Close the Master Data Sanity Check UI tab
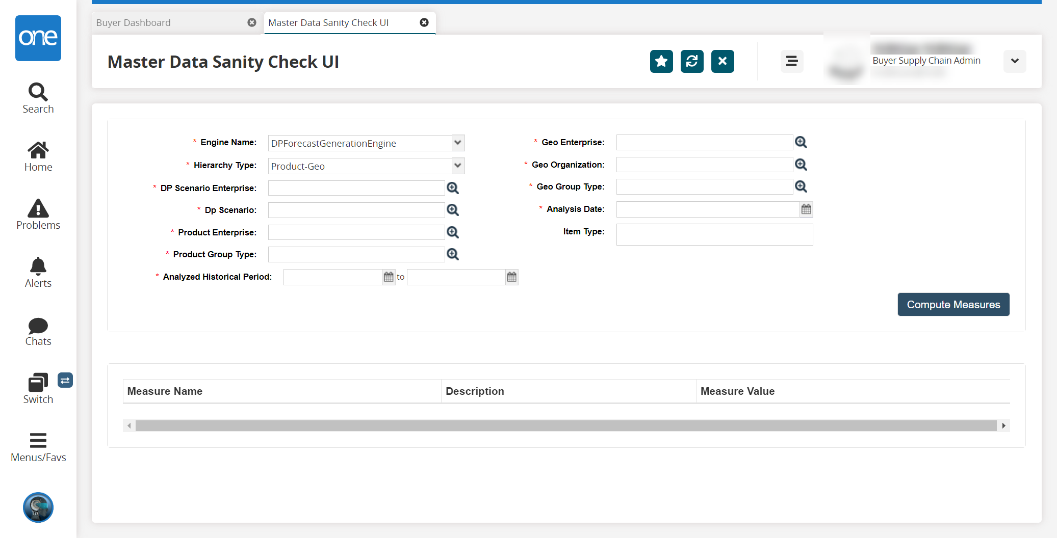The width and height of the screenshot is (1057, 538). click(424, 22)
